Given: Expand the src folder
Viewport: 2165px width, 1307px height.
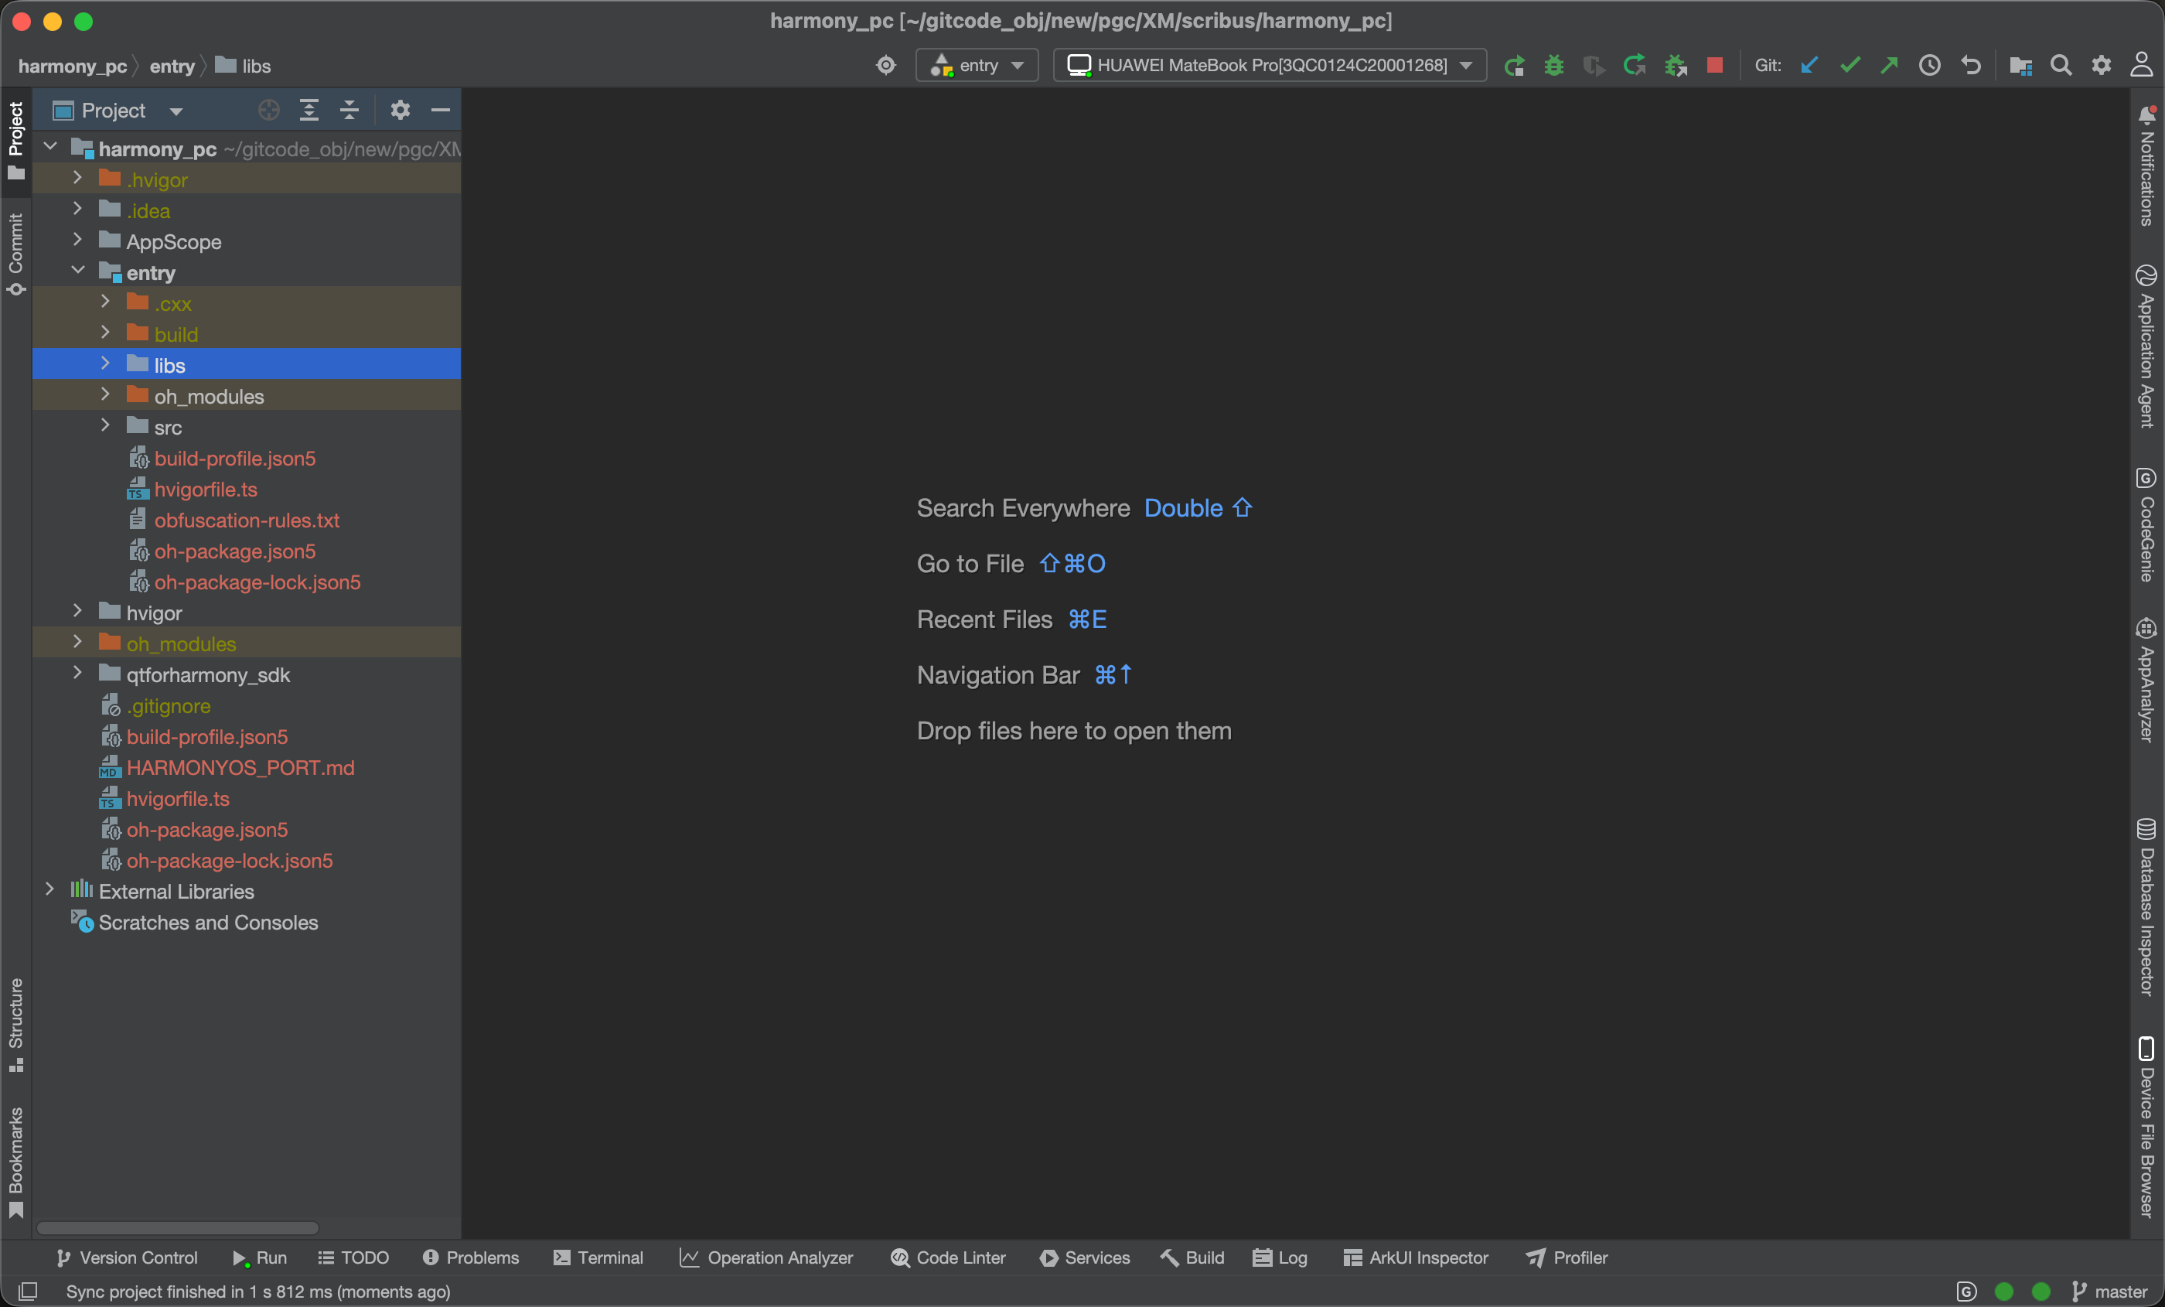Looking at the screenshot, I should point(105,426).
